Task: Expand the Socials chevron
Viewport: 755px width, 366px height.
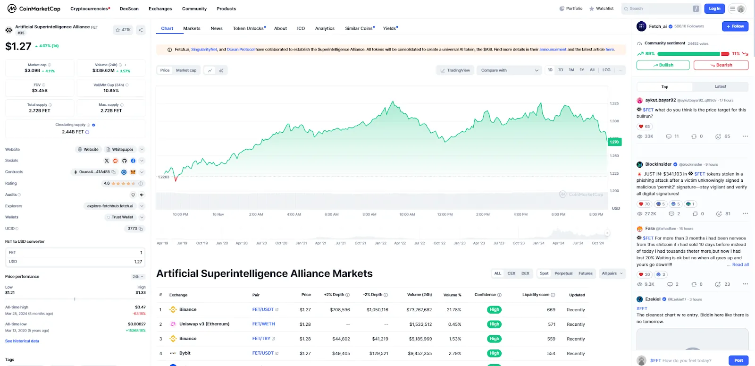Action: click(142, 161)
